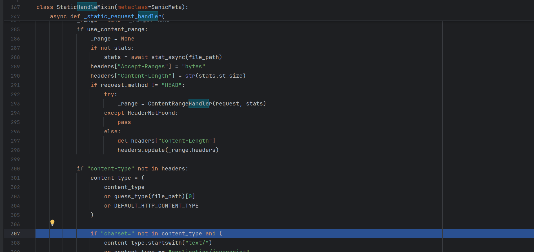Click 'str(stats.st_size)' expression
This screenshot has height=252, width=534.
point(215,76)
